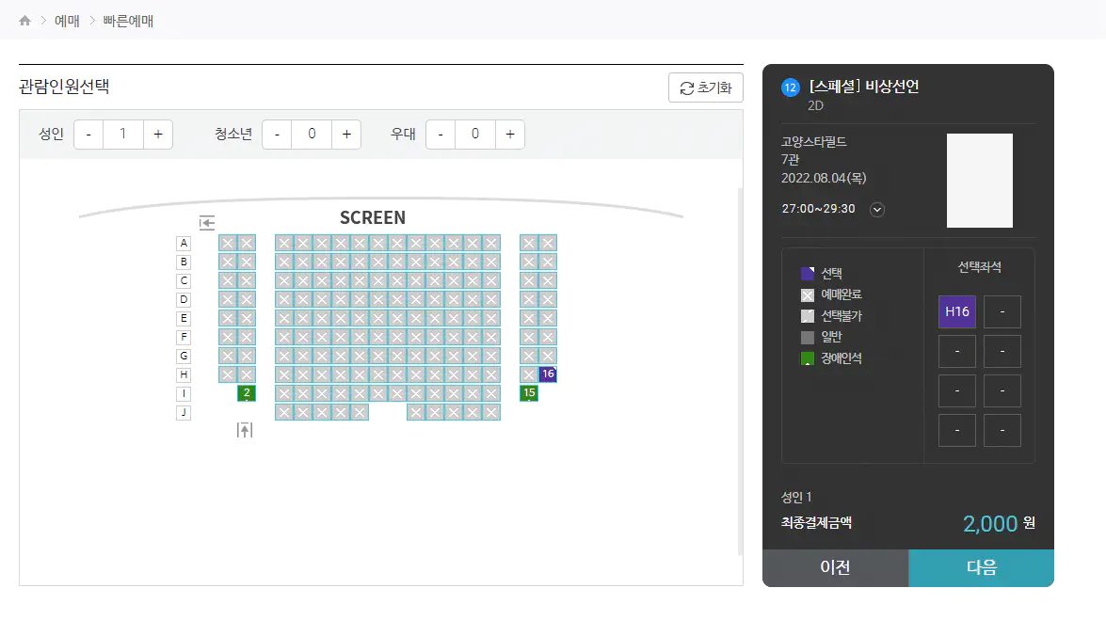This screenshot has height=636, width=1106.
Task: Click the 예매완료 legend icon
Action: tap(808, 294)
